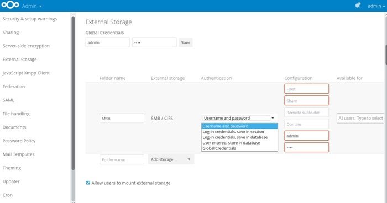Open the notifications bell icon
Screen dimensions: 387x203
pyautogui.click(x=358, y=5)
